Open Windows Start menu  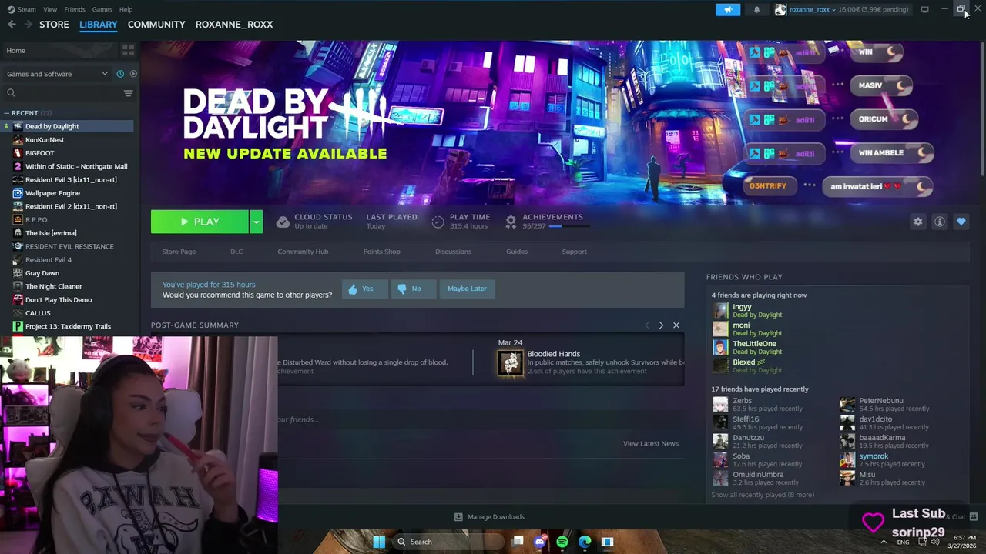(x=379, y=542)
